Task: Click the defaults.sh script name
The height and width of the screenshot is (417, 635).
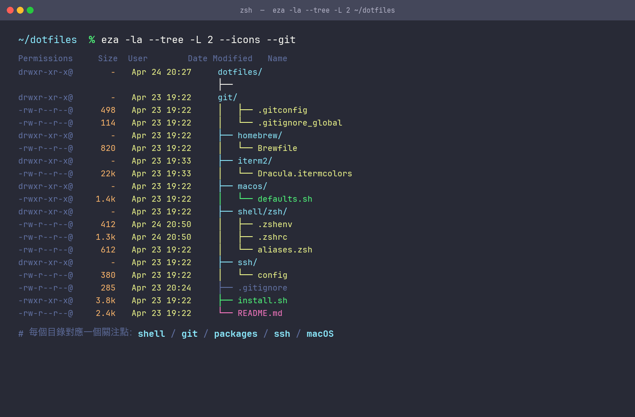Action: point(285,199)
